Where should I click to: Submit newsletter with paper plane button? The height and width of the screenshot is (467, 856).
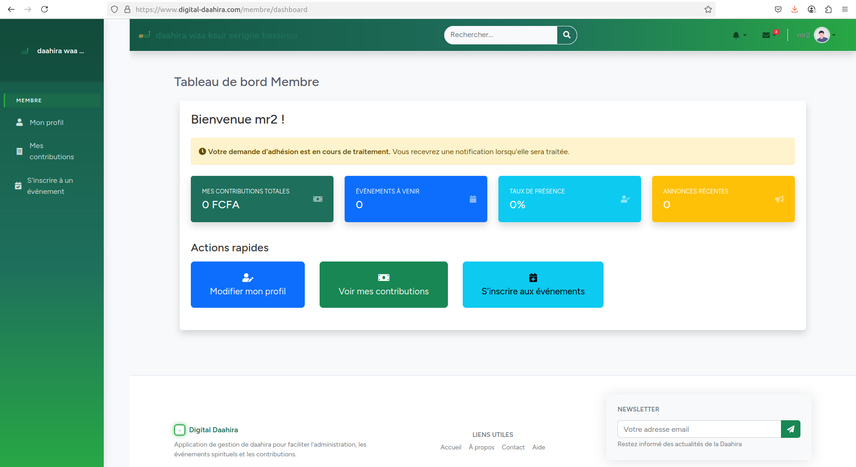click(791, 429)
